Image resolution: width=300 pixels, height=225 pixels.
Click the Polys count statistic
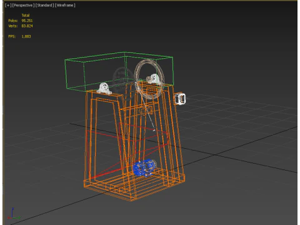point(21,21)
